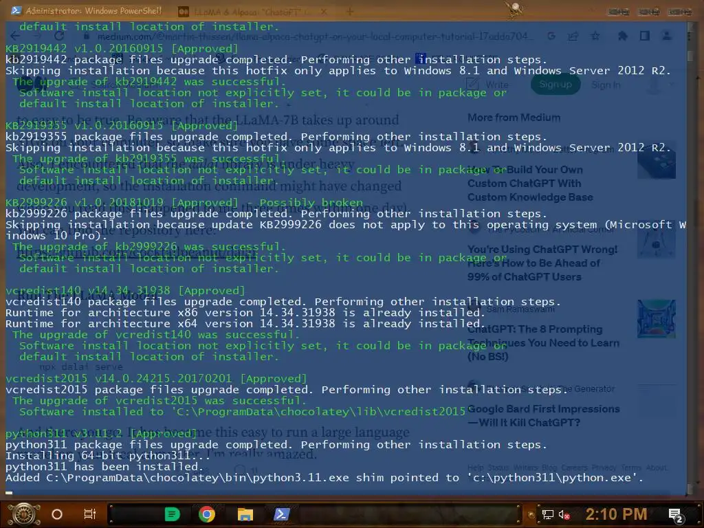Click Medium Sign up button

pyautogui.click(x=555, y=85)
